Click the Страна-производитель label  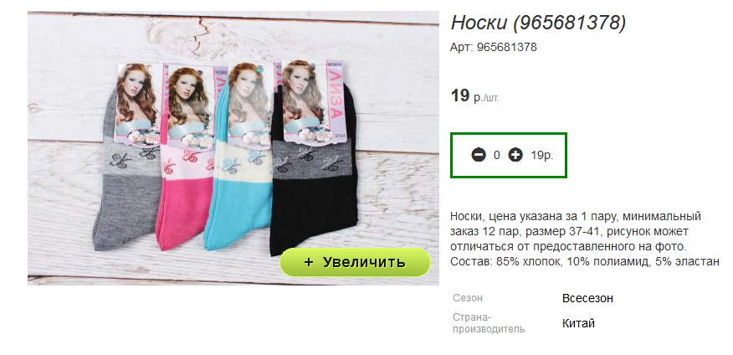(x=489, y=322)
